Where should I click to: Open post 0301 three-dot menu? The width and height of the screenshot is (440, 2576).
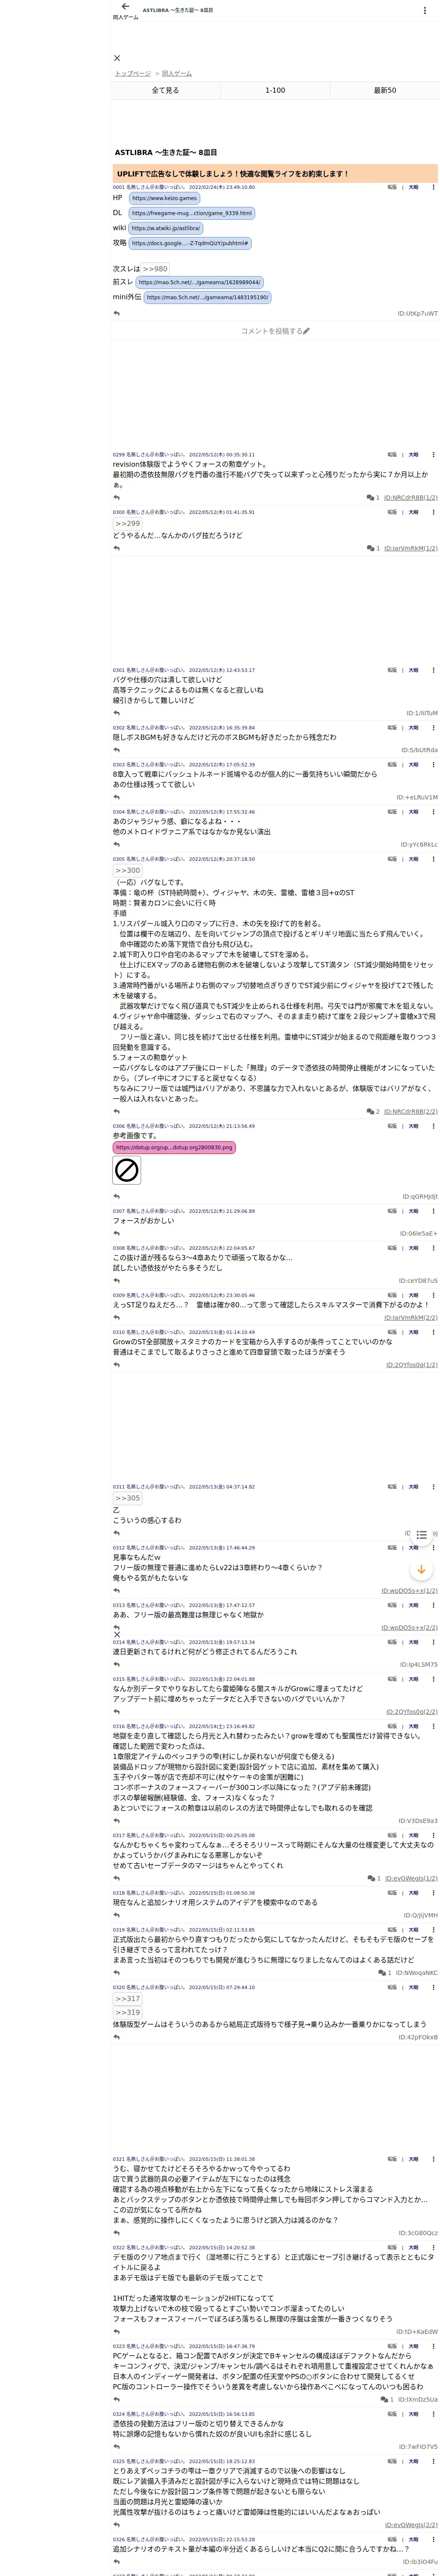[433, 670]
